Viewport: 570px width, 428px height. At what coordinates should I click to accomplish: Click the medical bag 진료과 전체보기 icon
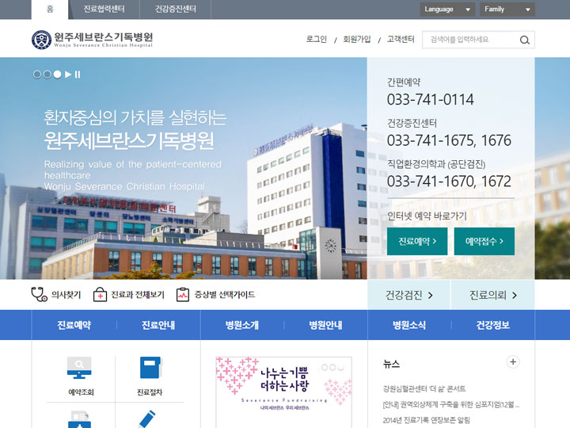click(x=100, y=294)
